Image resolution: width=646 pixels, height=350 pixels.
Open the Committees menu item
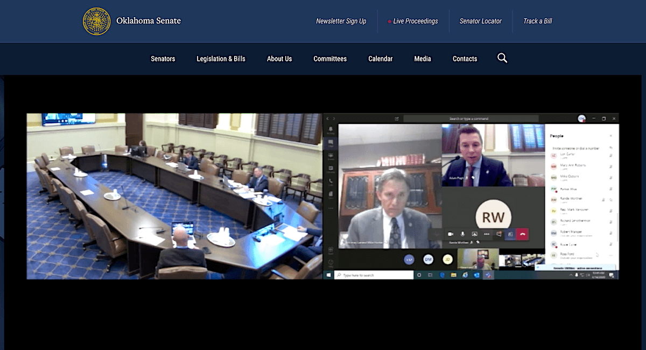pos(330,59)
